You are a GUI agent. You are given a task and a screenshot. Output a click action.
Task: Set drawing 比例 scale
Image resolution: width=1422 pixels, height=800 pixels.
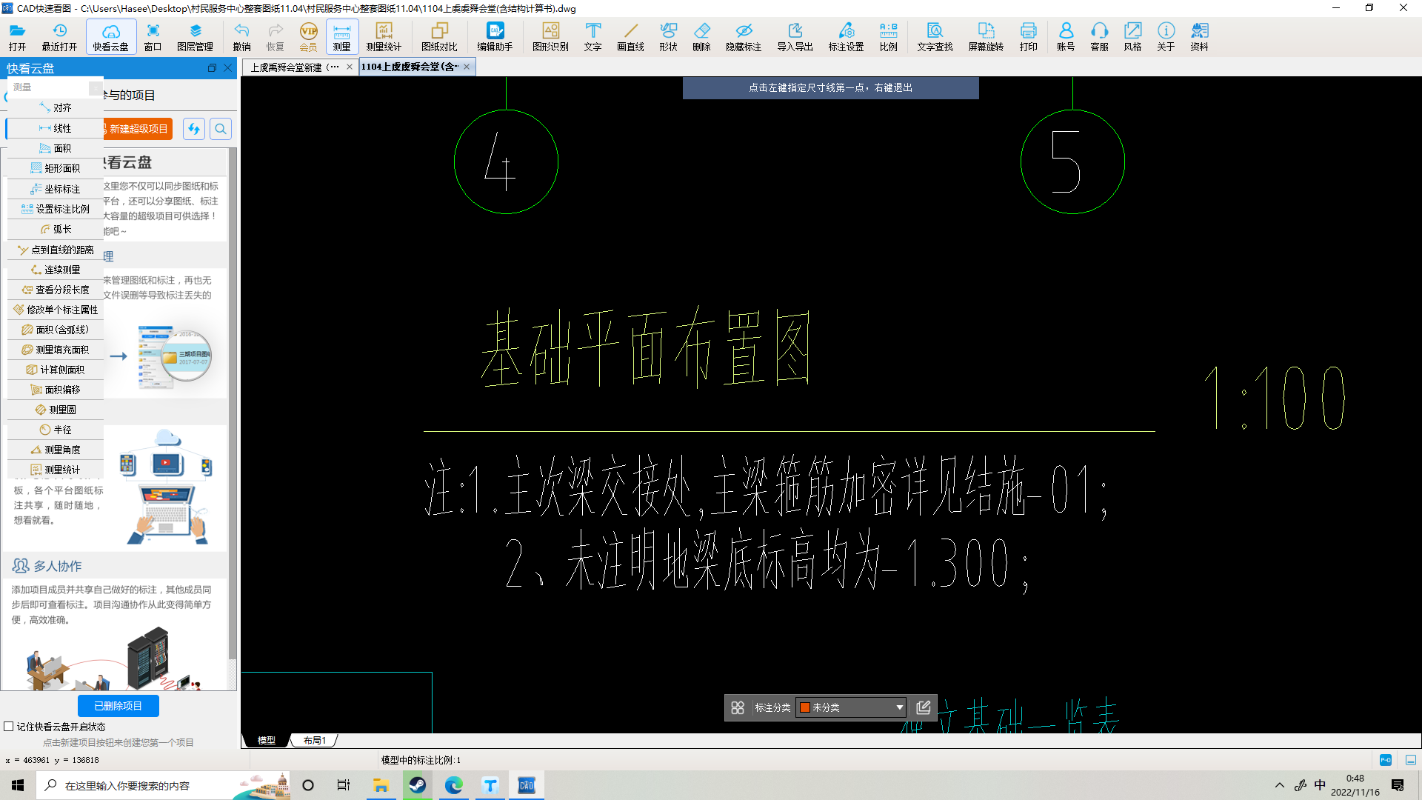(x=888, y=36)
